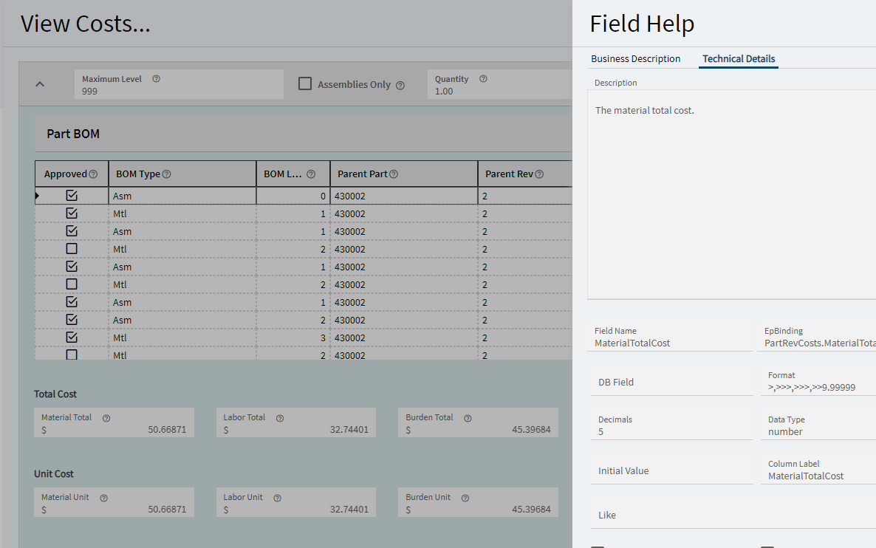Click the Like field
This screenshot has width=876, height=548.
[x=733, y=515]
